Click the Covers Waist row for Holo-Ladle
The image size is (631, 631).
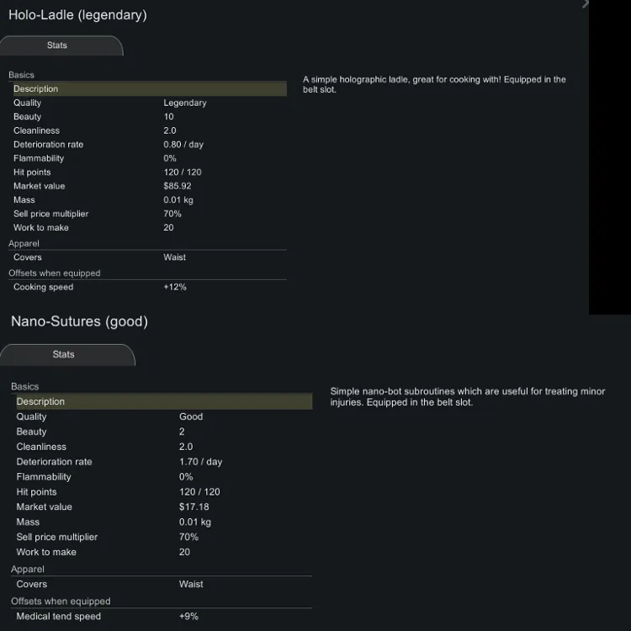(148, 257)
